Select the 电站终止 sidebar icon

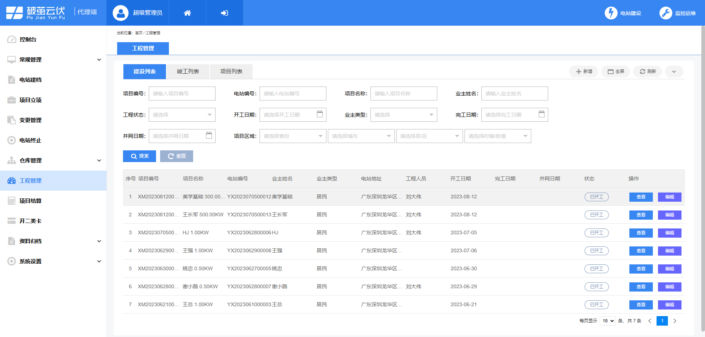[x=11, y=140]
